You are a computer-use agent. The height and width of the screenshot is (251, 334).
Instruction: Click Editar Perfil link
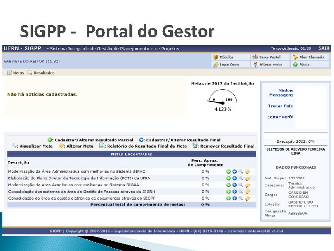[280, 117]
